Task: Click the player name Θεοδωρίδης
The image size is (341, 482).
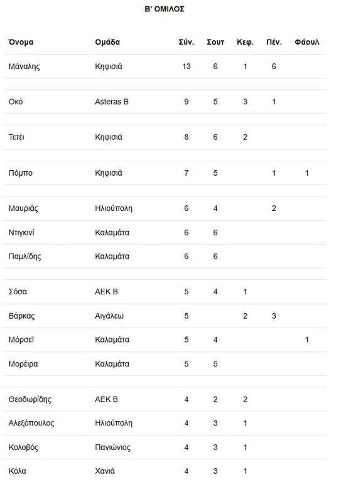Action: click(30, 399)
